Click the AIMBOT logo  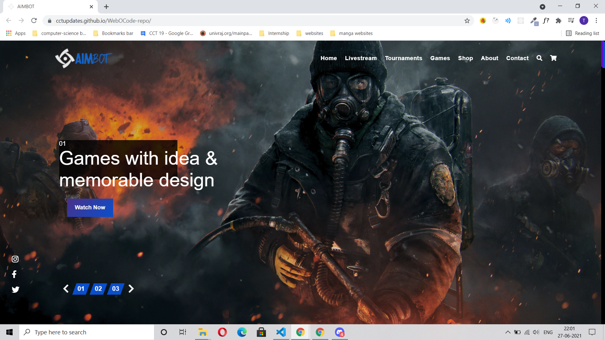(x=84, y=58)
